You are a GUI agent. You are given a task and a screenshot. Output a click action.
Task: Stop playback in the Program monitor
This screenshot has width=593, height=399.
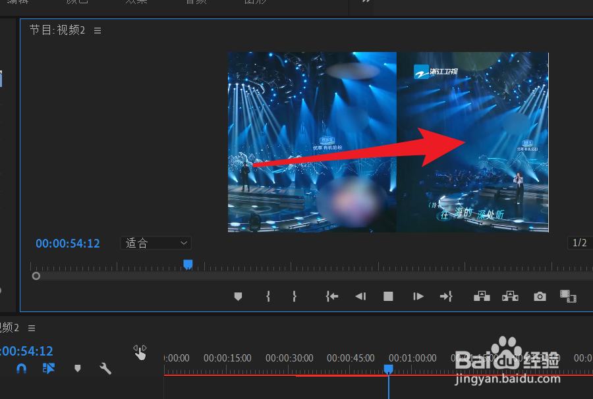pyautogui.click(x=388, y=296)
